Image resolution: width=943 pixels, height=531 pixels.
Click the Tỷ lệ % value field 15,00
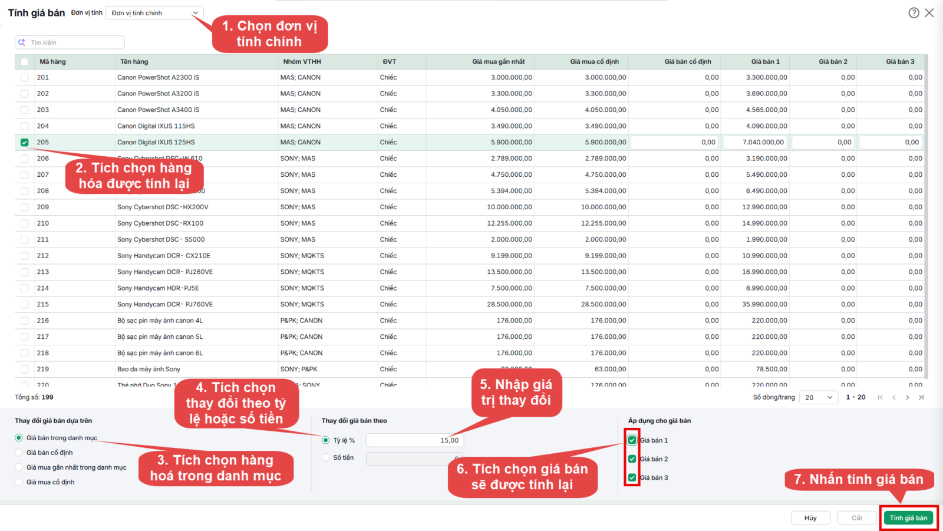pyautogui.click(x=415, y=440)
